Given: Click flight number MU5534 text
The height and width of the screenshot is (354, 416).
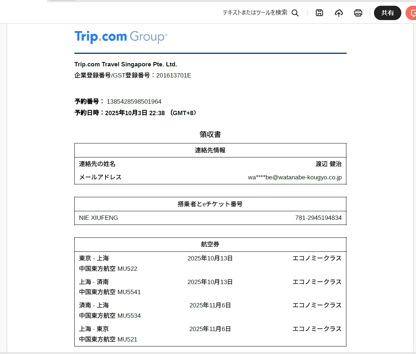Looking at the screenshot, I should pos(129,316).
